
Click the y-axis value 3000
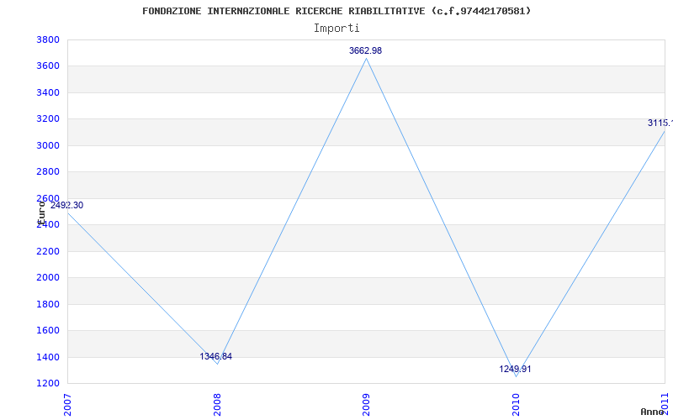point(48,145)
